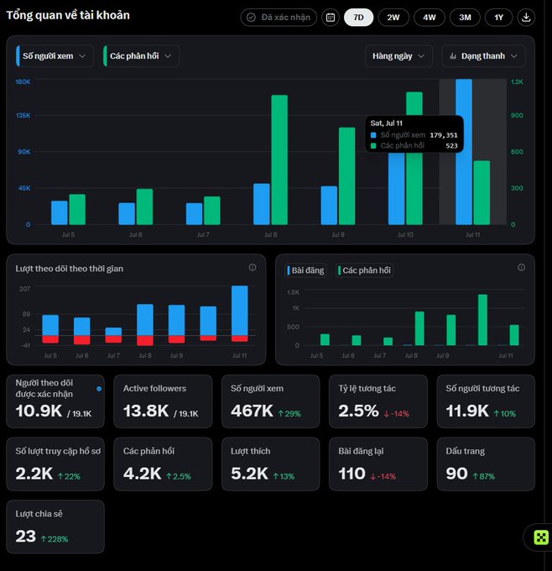
Task: Click the 87% increase indicator
Action: coord(483,476)
